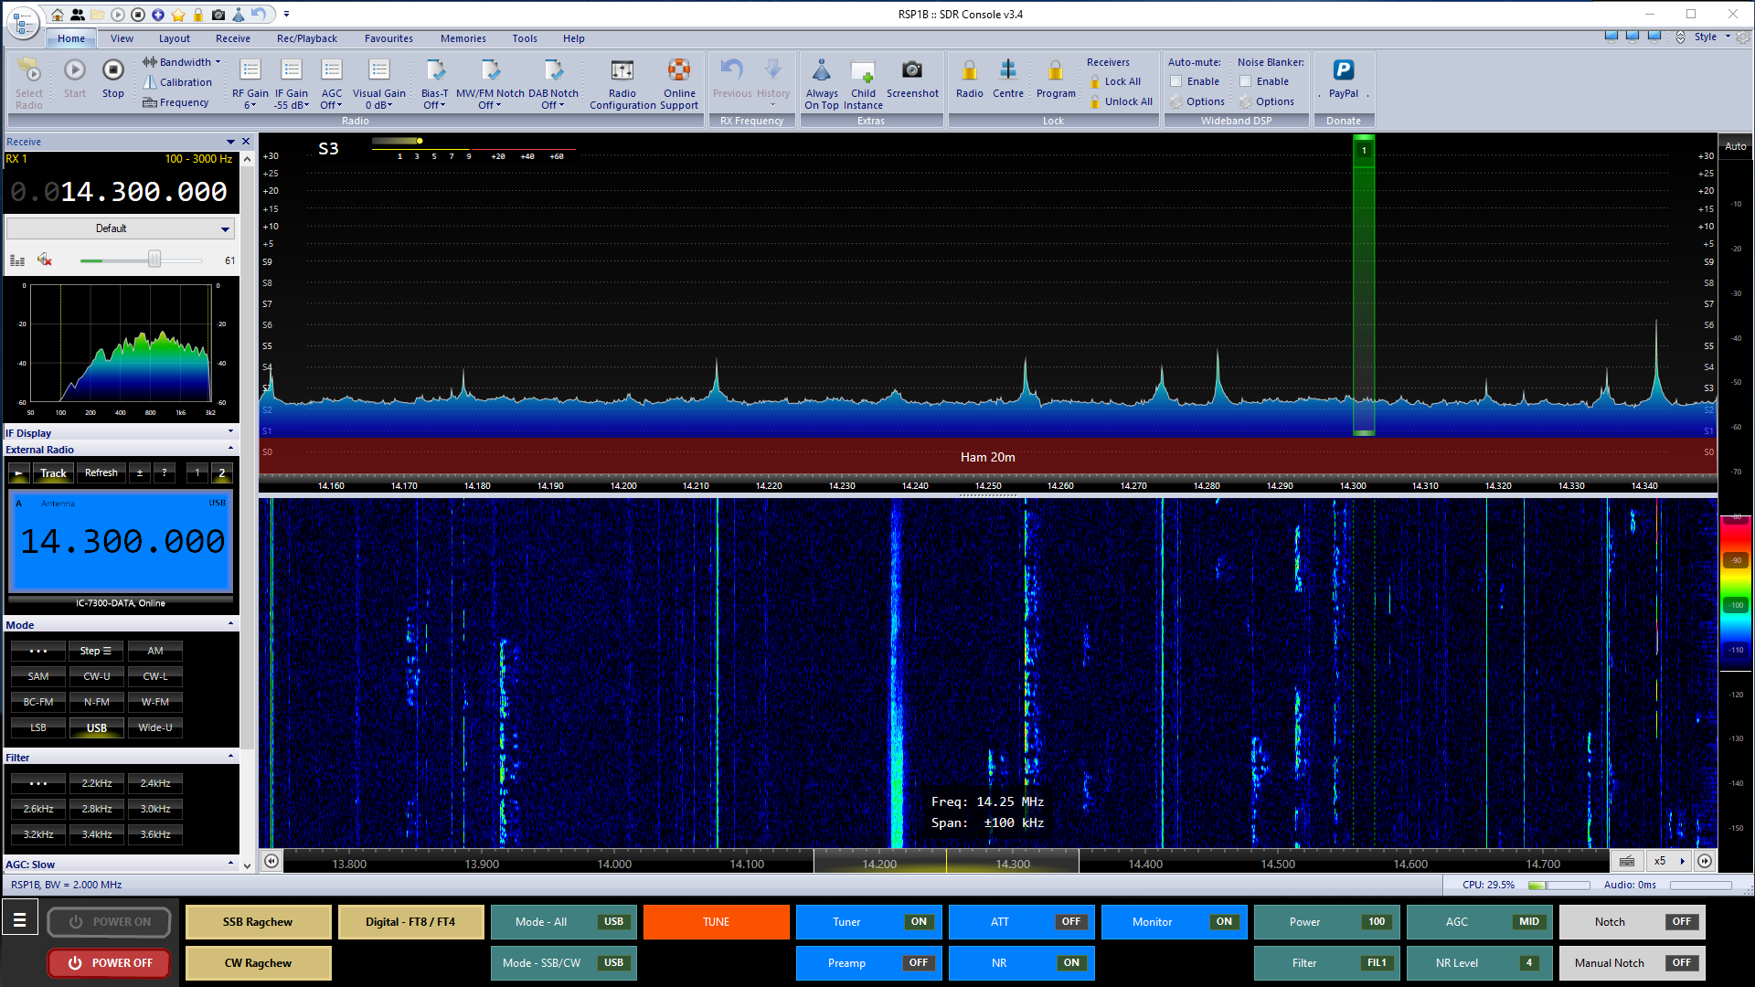
Task: Select the 2.4kHz filter button
Action: (x=155, y=783)
